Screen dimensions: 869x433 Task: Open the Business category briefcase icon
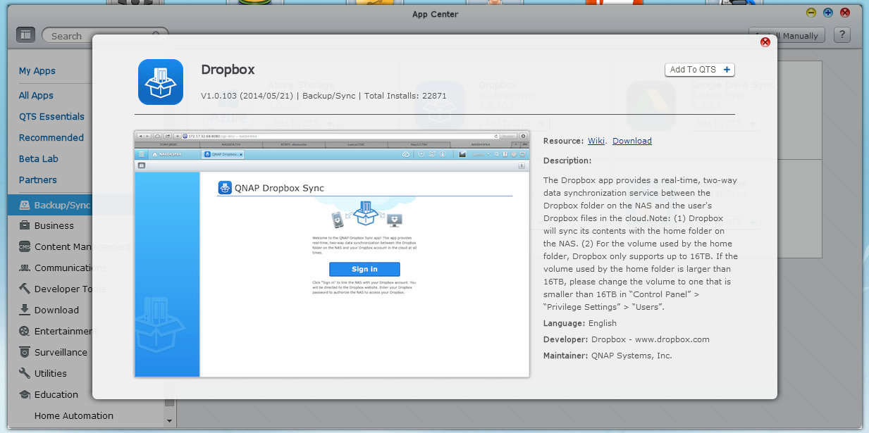pos(25,225)
